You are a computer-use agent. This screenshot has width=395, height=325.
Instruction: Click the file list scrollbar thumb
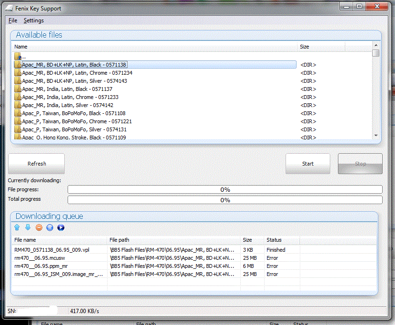click(x=376, y=53)
